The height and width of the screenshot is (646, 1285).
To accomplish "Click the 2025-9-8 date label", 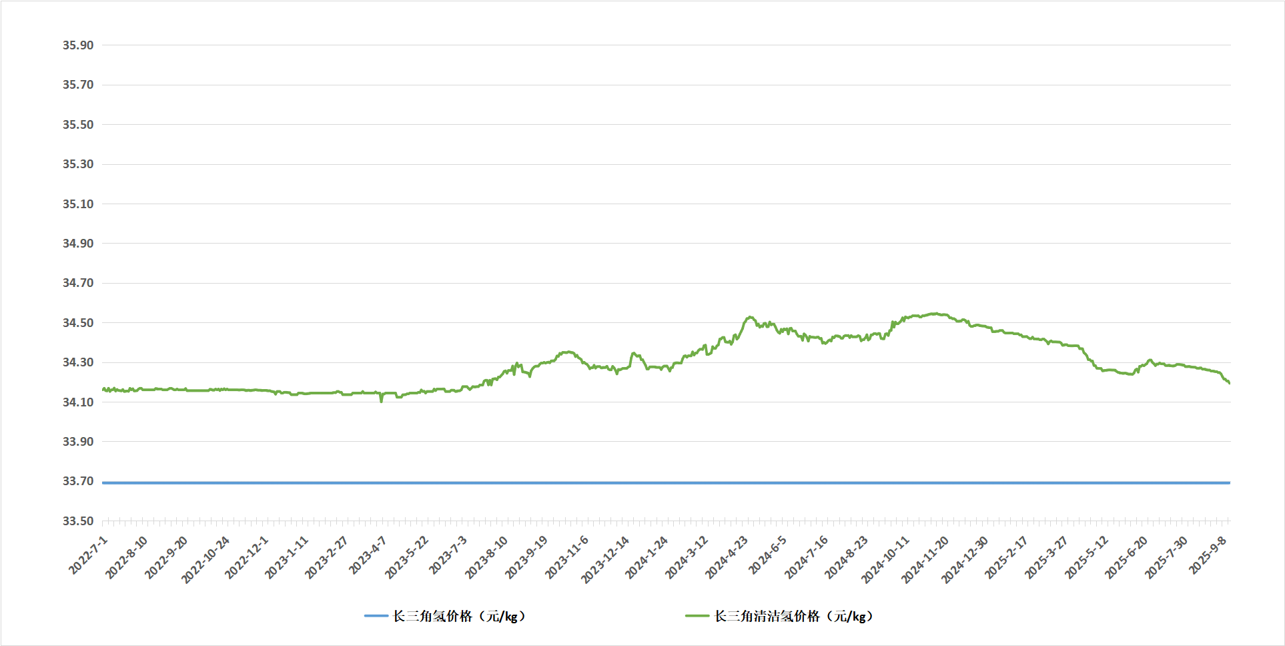I will 1209,555.
